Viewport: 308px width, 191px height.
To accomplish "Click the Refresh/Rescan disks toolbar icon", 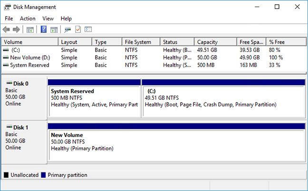I will (67, 29).
